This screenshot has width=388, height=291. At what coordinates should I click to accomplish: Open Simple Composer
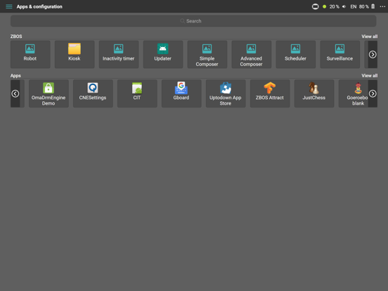[207, 54]
